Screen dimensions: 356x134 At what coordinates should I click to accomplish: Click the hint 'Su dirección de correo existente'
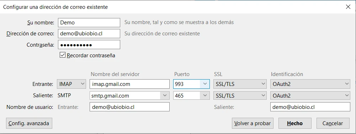pos(162,34)
